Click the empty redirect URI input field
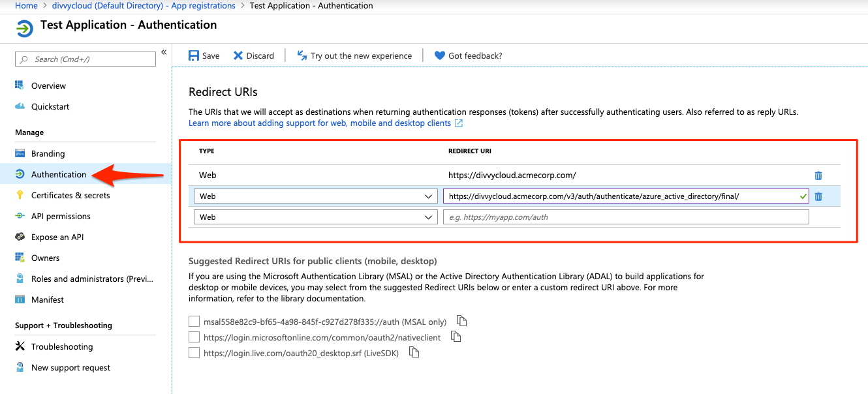 coord(626,217)
